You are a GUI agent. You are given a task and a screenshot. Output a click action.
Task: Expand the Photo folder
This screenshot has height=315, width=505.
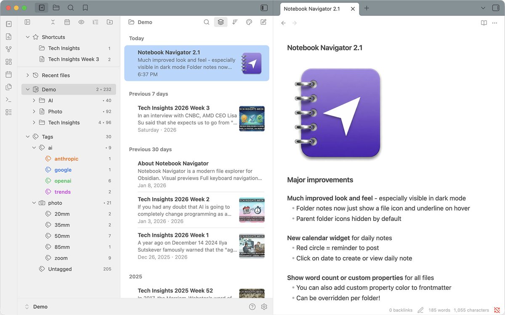[34, 111]
